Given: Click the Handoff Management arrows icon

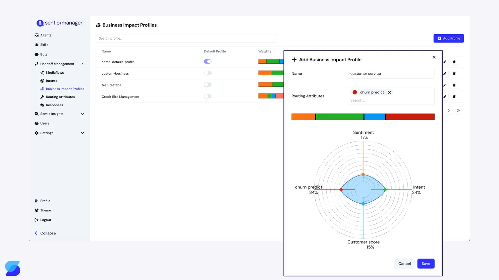Looking at the screenshot, I should (37, 64).
